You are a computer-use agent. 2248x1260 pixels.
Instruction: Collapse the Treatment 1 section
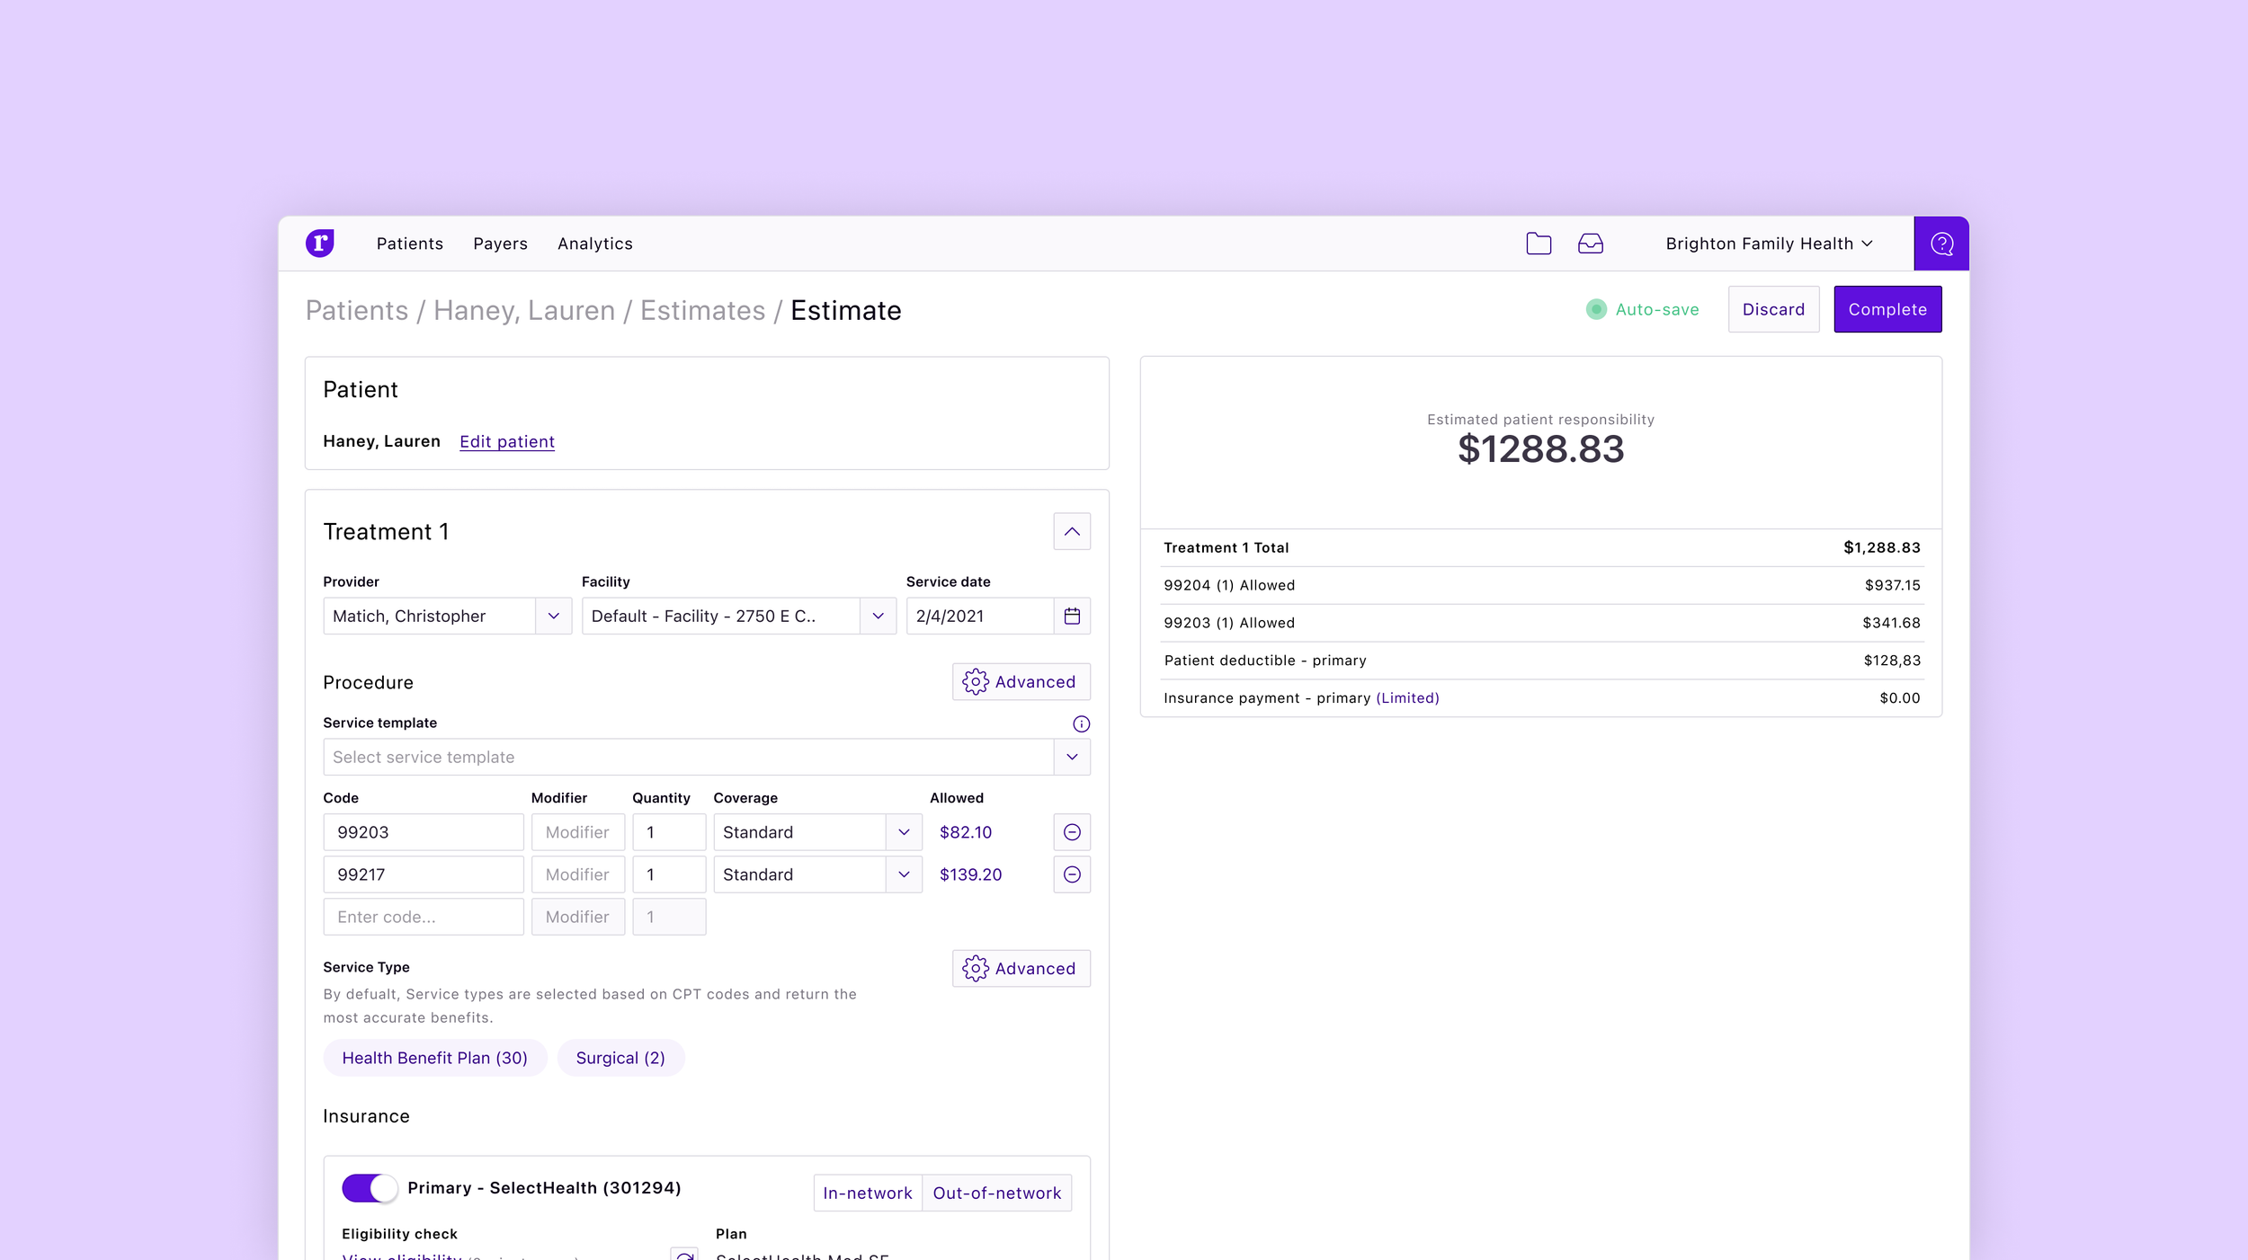1072,532
